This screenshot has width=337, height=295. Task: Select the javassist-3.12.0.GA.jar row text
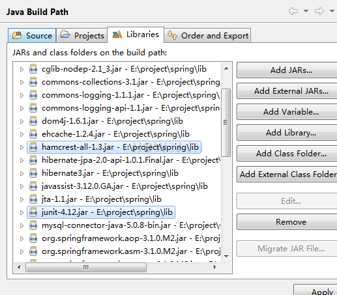[x=125, y=186]
